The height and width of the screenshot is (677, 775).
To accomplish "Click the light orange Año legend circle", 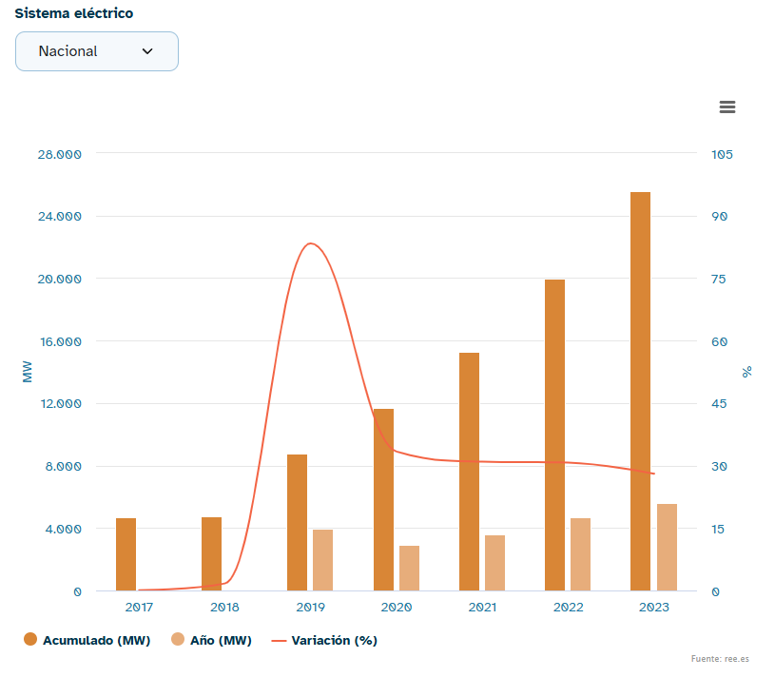I will pyautogui.click(x=178, y=639).
